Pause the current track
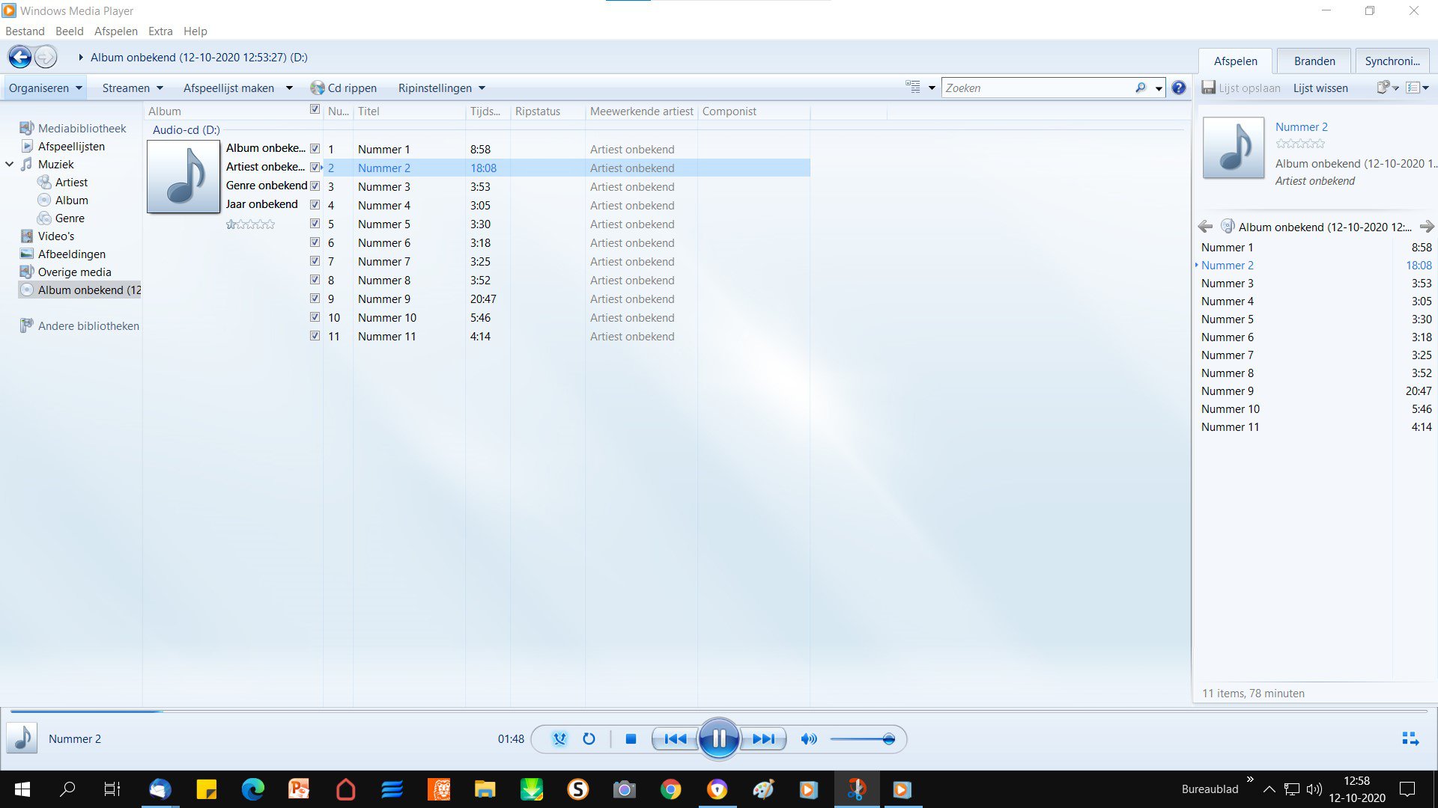 pyautogui.click(x=719, y=739)
